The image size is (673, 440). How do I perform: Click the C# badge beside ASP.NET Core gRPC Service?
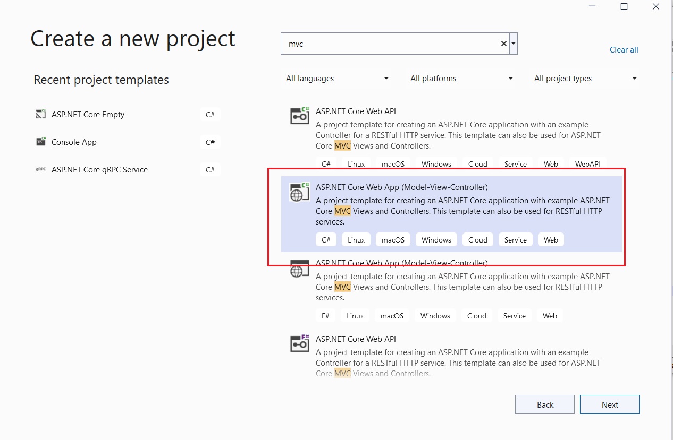click(210, 170)
